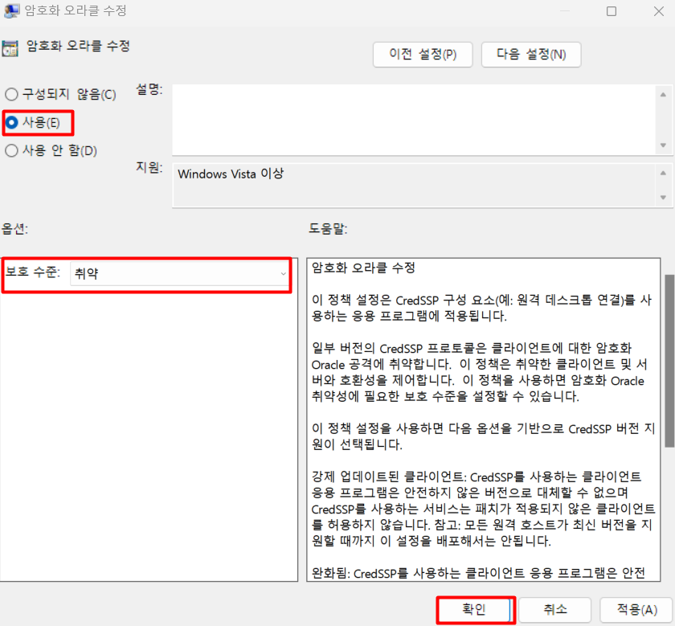Click the 도움말: label
Screen dimensions: 675x626
(x=328, y=228)
